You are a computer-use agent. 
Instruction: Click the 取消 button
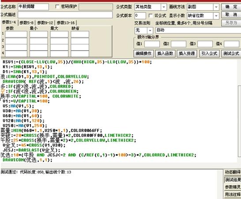[x=231, y=15]
